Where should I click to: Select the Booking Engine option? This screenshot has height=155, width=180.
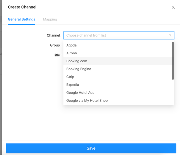118,69
